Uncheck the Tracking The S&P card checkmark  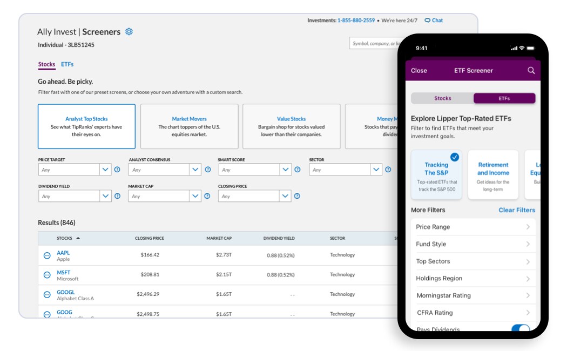(x=455, y=157)
